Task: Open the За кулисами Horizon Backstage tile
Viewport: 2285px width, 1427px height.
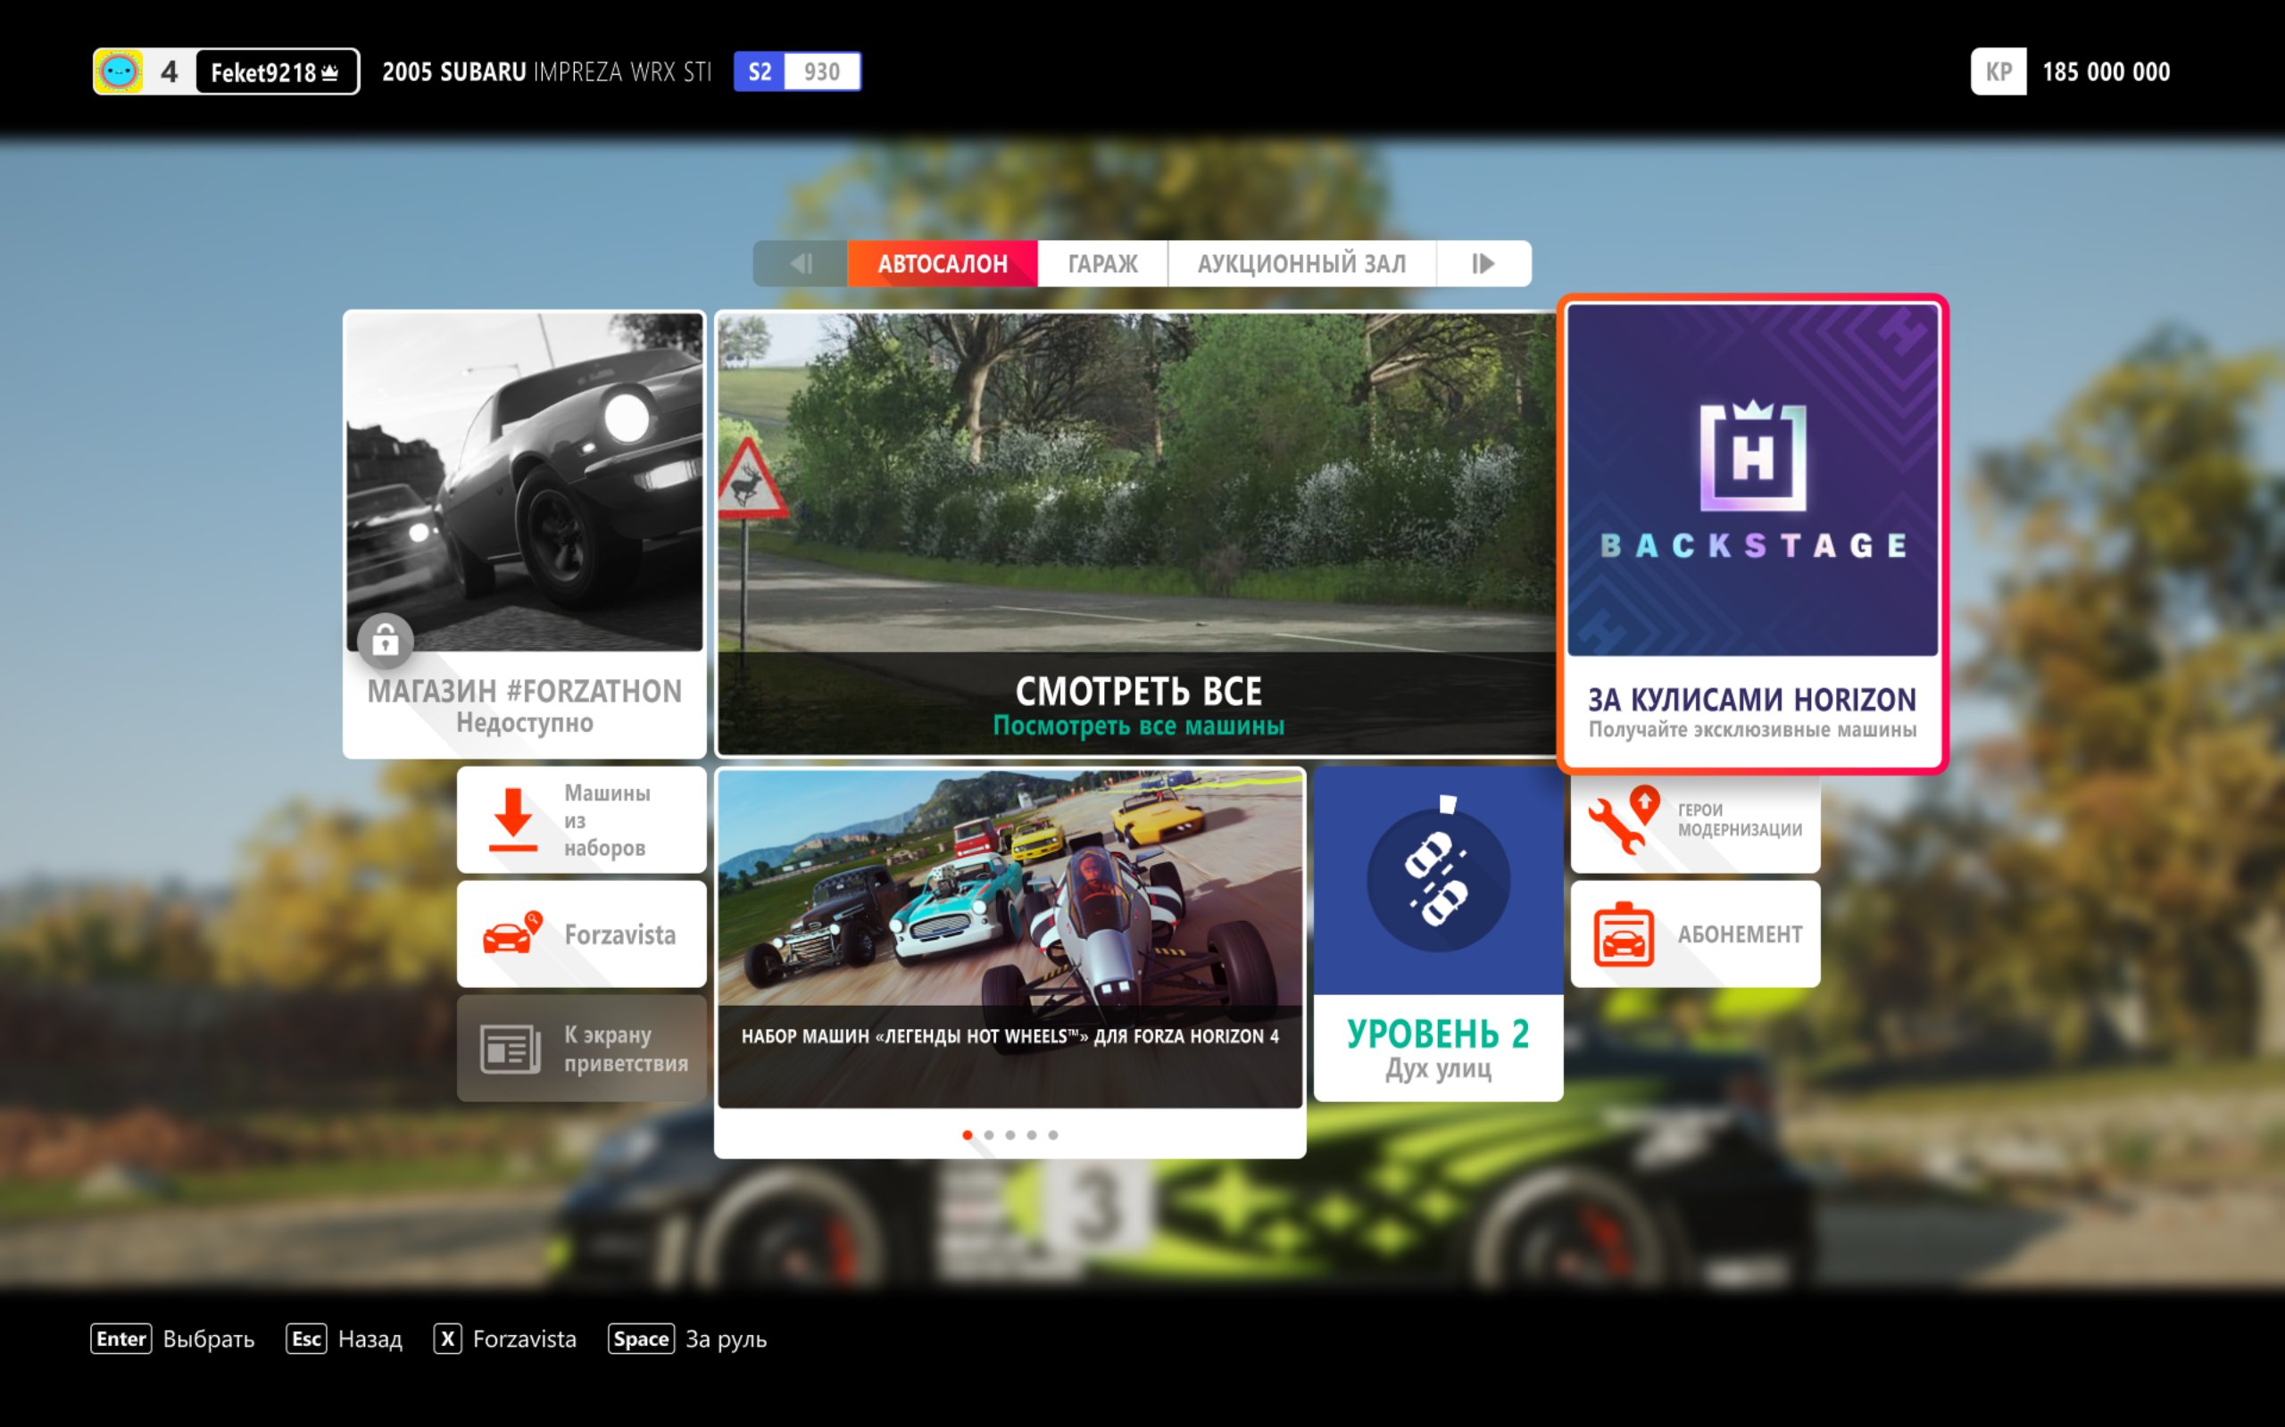Action: click(1753, 535)
